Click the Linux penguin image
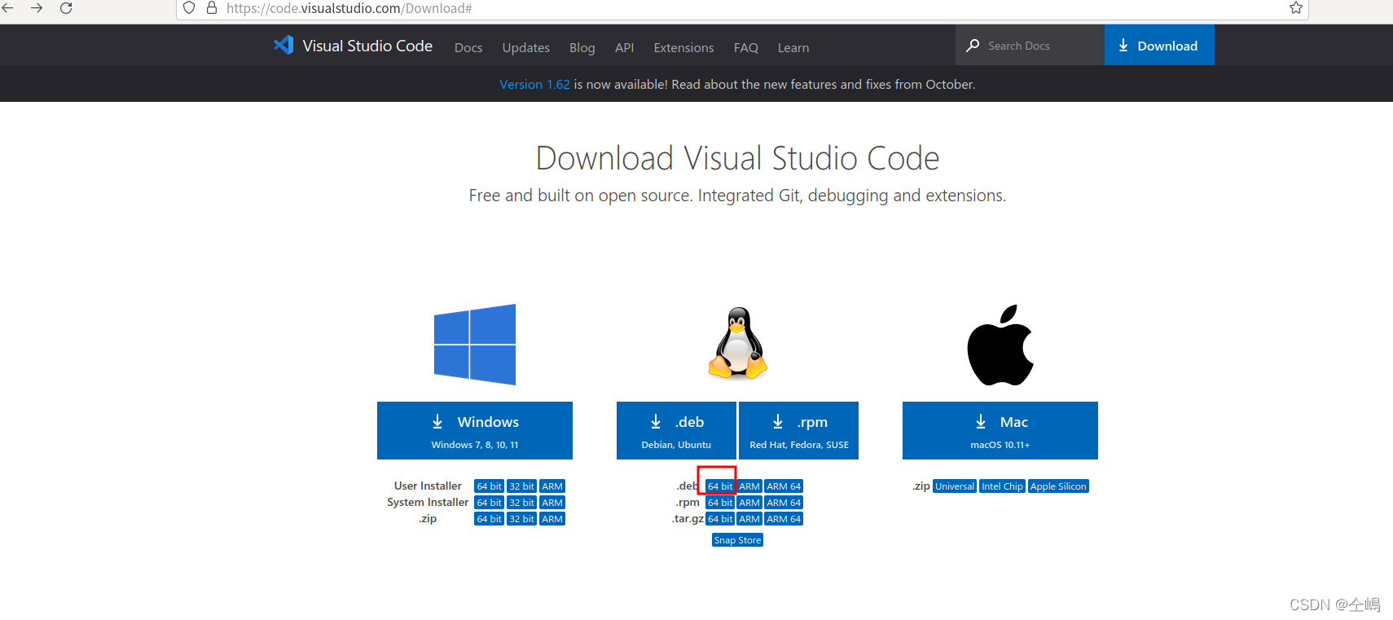Image resolution: width=1393 pixels, height=620 pixels. [x=738, y=343]
